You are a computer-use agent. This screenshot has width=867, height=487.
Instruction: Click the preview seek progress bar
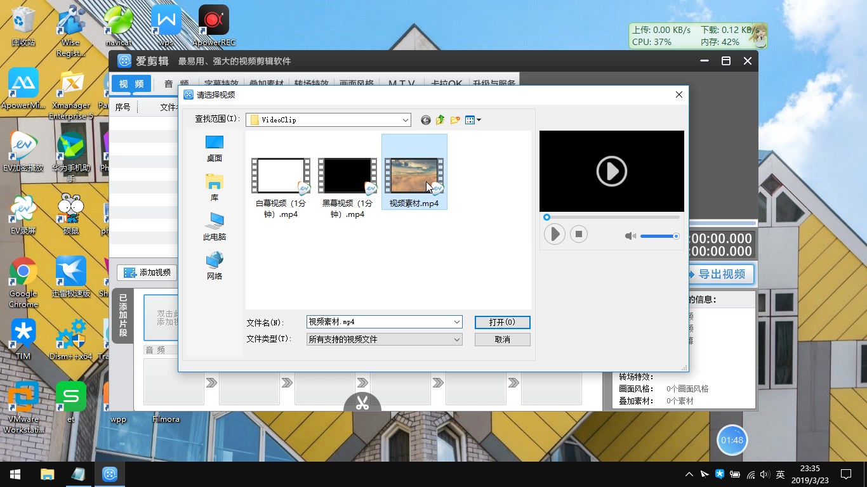612,217
